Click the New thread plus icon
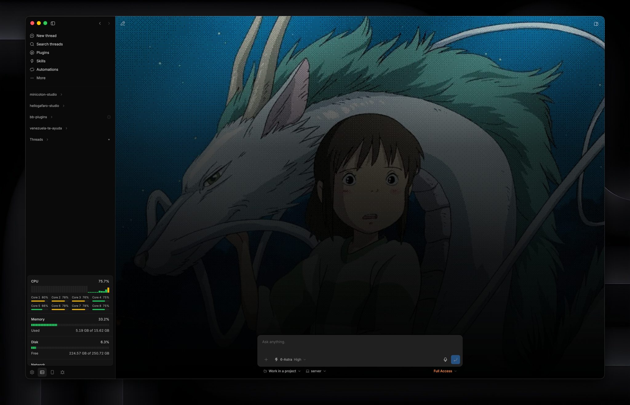This screenshot has width=630, height=405. [x=32, y=36]
